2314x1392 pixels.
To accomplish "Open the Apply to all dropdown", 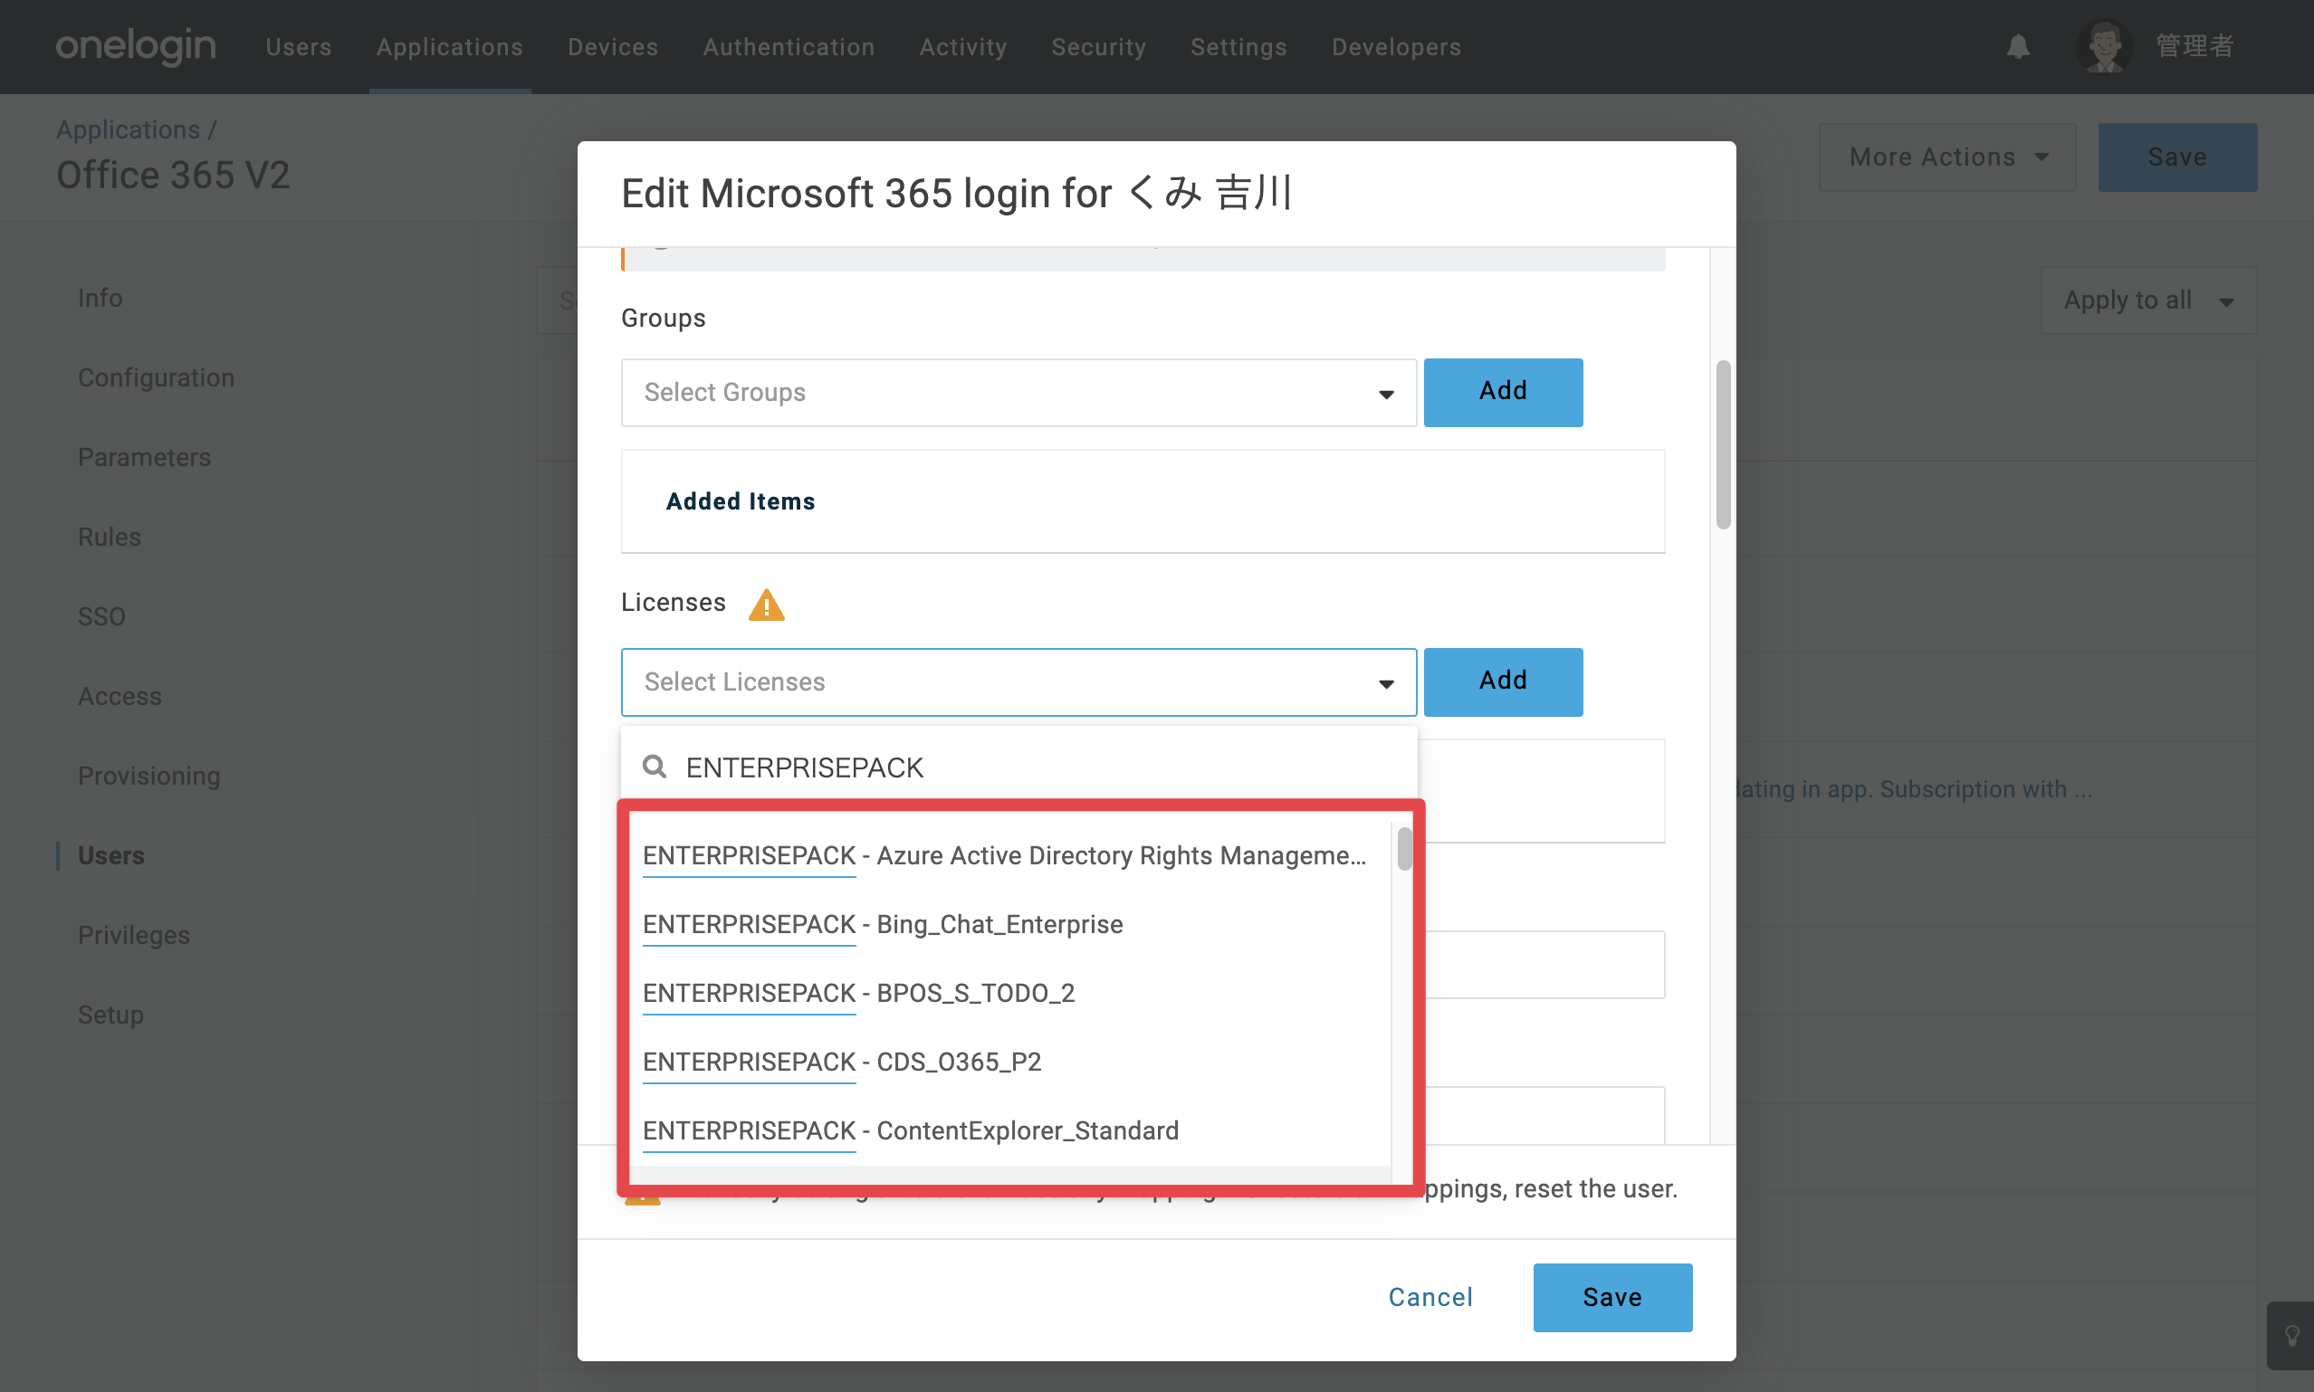I will click(2148, 301).
